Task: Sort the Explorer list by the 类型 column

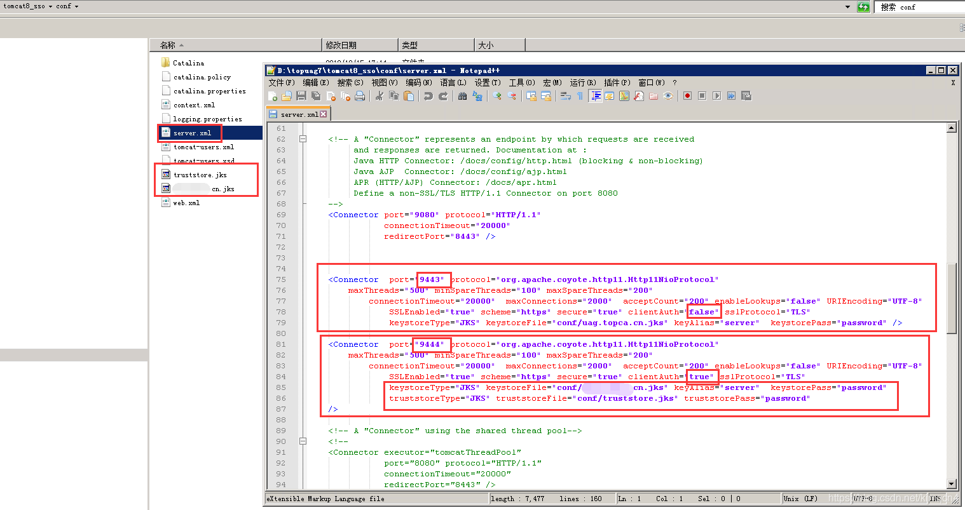Action: [436, 45]
